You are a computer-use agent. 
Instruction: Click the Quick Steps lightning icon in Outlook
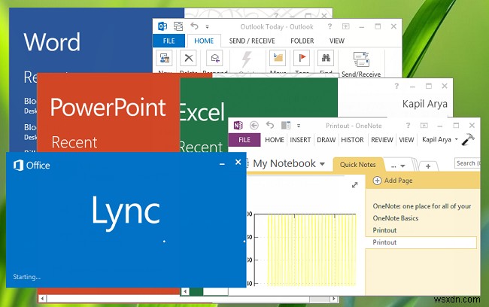pyautogui.click(x=246, y=59)
